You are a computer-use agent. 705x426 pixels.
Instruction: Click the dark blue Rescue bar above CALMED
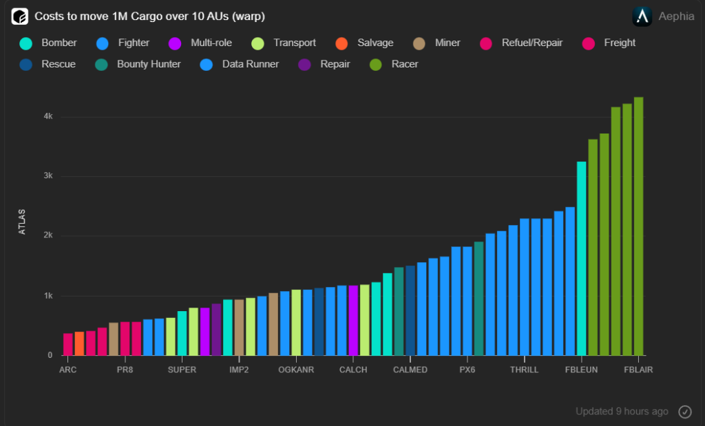[x=410, y=310]
